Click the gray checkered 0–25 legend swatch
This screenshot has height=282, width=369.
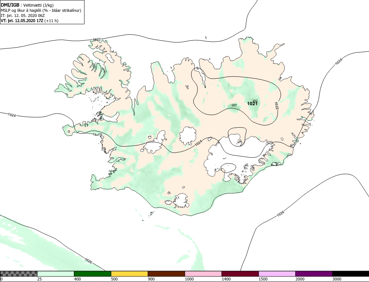coord(18,274)
